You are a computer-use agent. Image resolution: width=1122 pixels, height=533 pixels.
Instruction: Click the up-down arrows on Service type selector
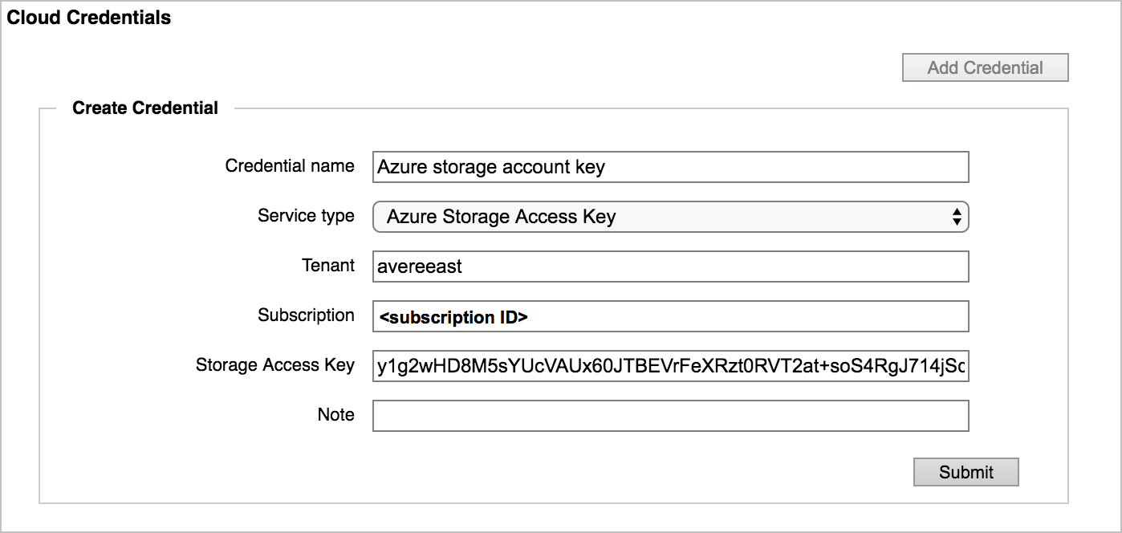956,217
